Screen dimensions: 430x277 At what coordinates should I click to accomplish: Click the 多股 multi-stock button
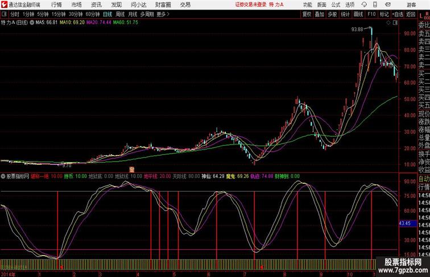(x=332, y=14)
